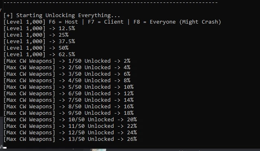Click 'F8 = Everyone (Might Crash)' text

pyautogui.click(x=177, y=22)
